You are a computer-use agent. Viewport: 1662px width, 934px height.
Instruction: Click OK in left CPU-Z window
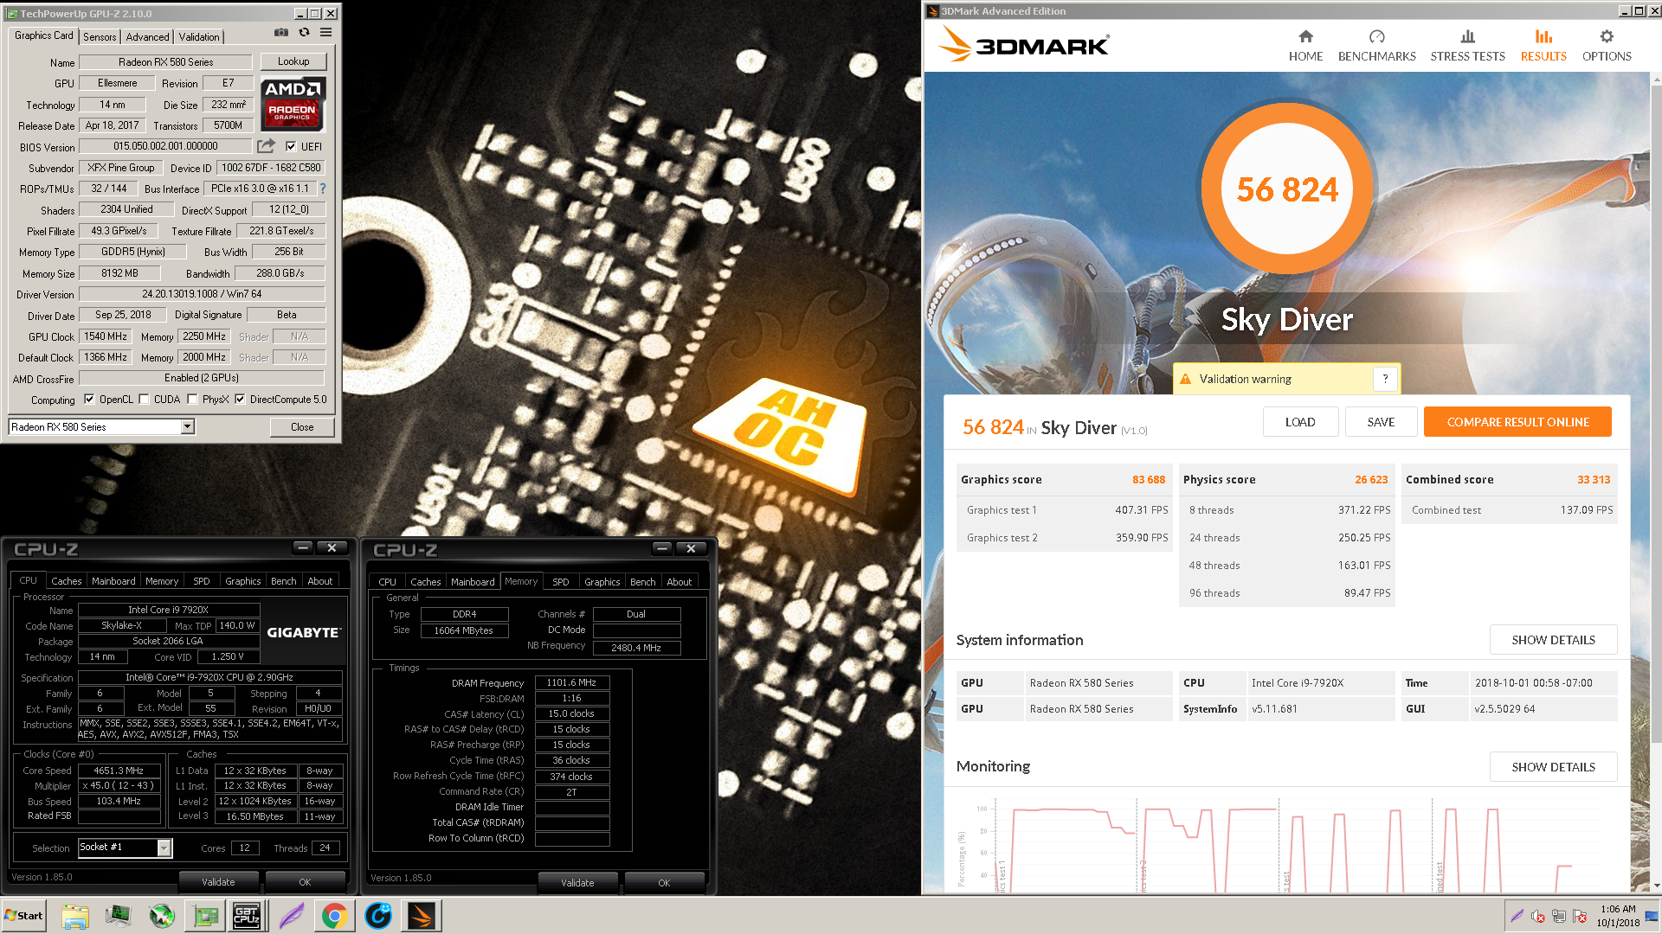[x=305, y=882]
